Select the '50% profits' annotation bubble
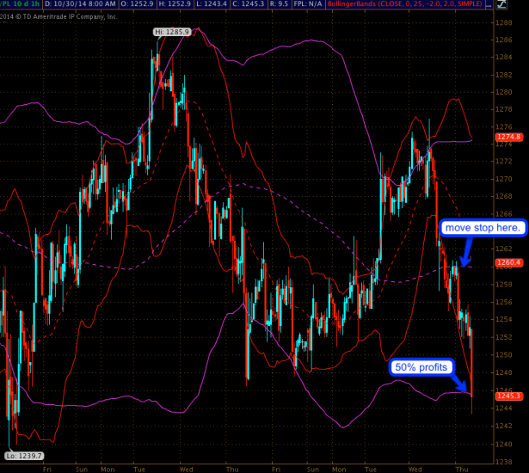Viewport: 529px width, 473px height. [421, 366]
